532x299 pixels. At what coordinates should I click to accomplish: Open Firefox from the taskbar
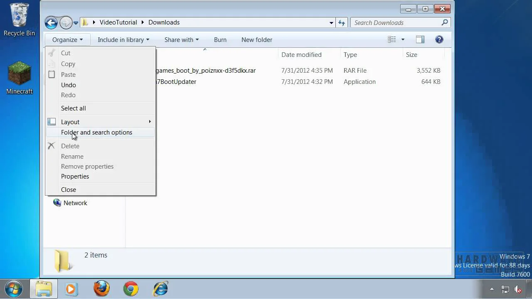click(101, 289)
